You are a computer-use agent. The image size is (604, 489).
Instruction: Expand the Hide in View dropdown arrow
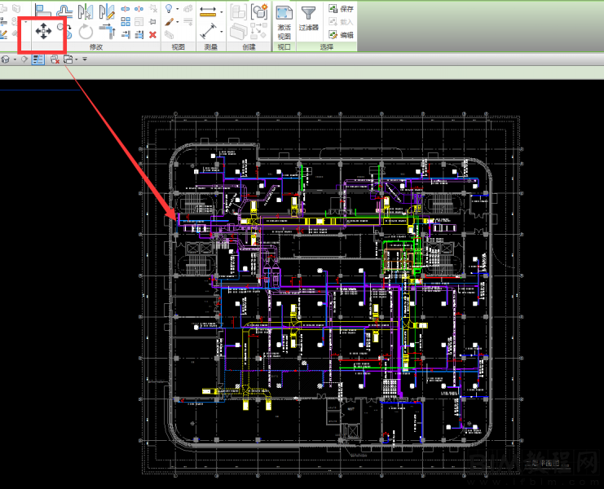pos(178,9)
